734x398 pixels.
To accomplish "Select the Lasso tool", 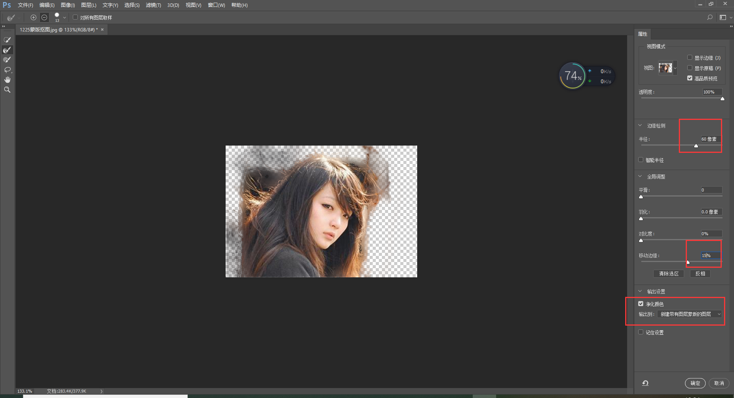I will click(7, 70).
